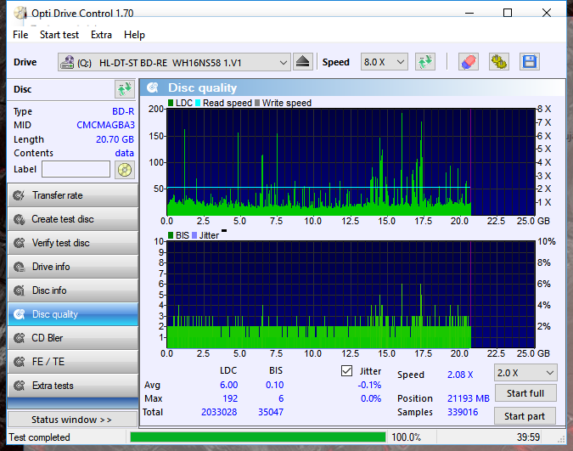The height and width of the screenshot is (451, 573).
Task: Click the green BIS legend swatch
Action: click(x=171, y=235)
